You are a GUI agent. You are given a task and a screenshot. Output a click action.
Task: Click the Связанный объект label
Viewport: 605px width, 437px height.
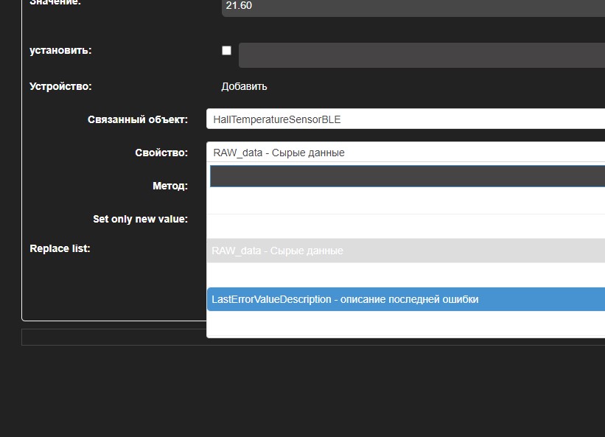coord(138,119)
